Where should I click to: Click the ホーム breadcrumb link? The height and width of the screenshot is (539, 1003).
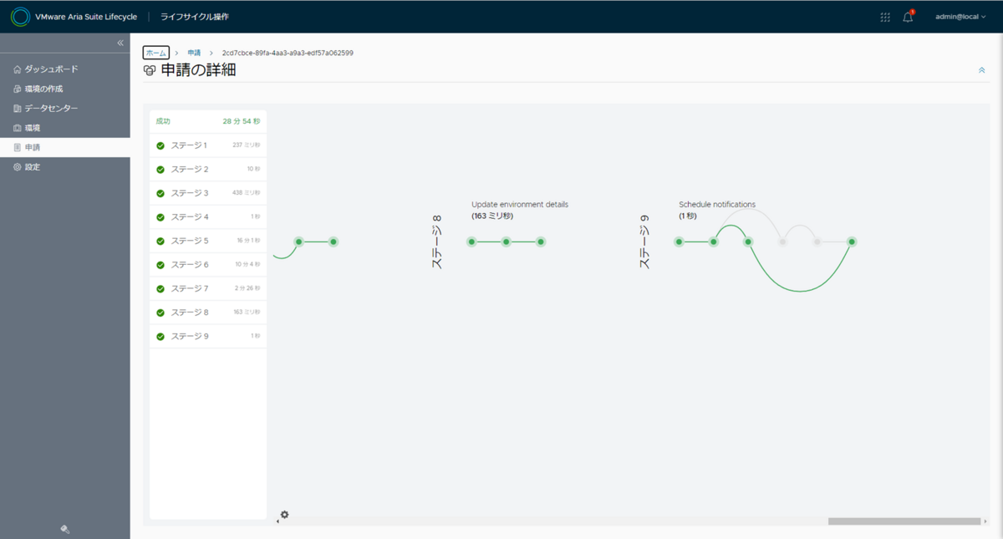[156, 53]
